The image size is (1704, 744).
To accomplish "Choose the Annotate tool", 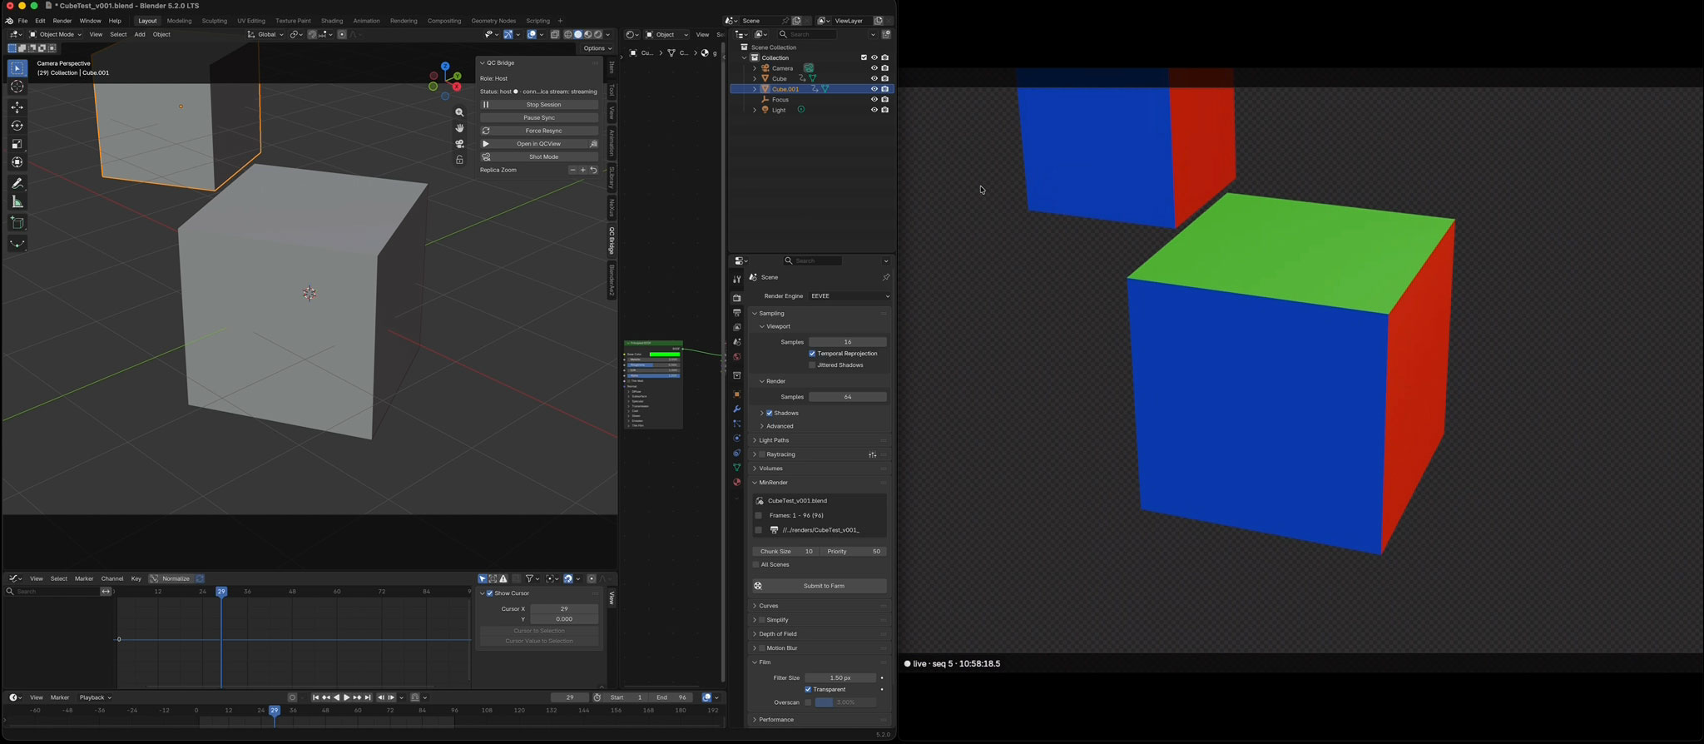I will pos(17,184).
